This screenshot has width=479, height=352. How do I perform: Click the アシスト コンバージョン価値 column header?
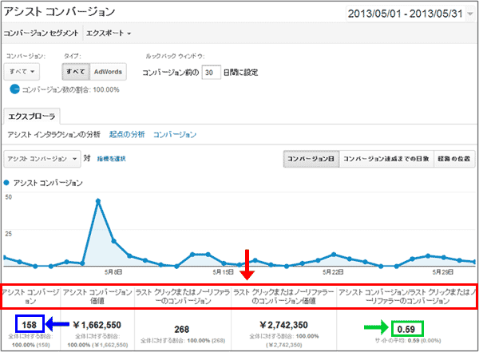coord(97,295)
